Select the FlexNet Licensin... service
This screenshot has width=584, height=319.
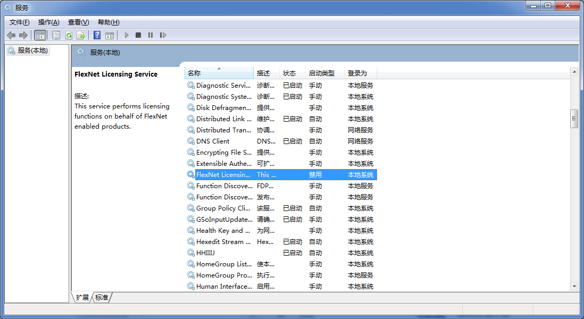[281, 174]
